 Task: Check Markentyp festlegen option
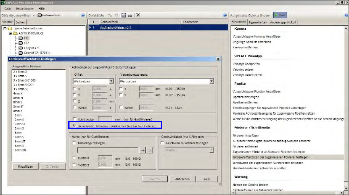[x=75, y=142]
